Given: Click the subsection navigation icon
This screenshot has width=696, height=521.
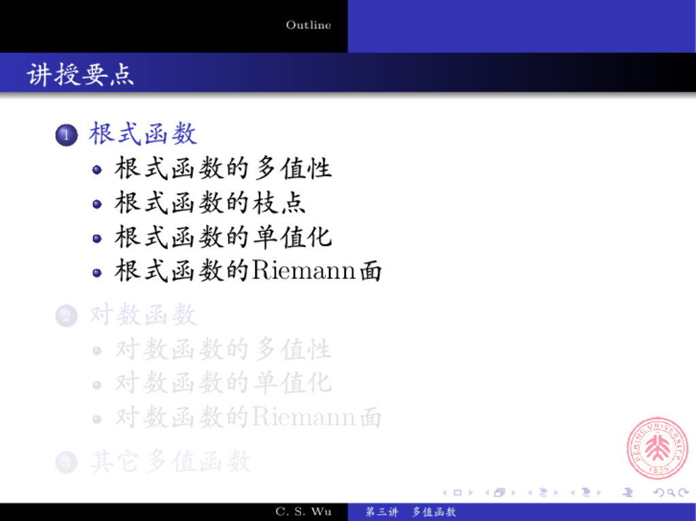Looking at the screenshot, I should [543, 492].
